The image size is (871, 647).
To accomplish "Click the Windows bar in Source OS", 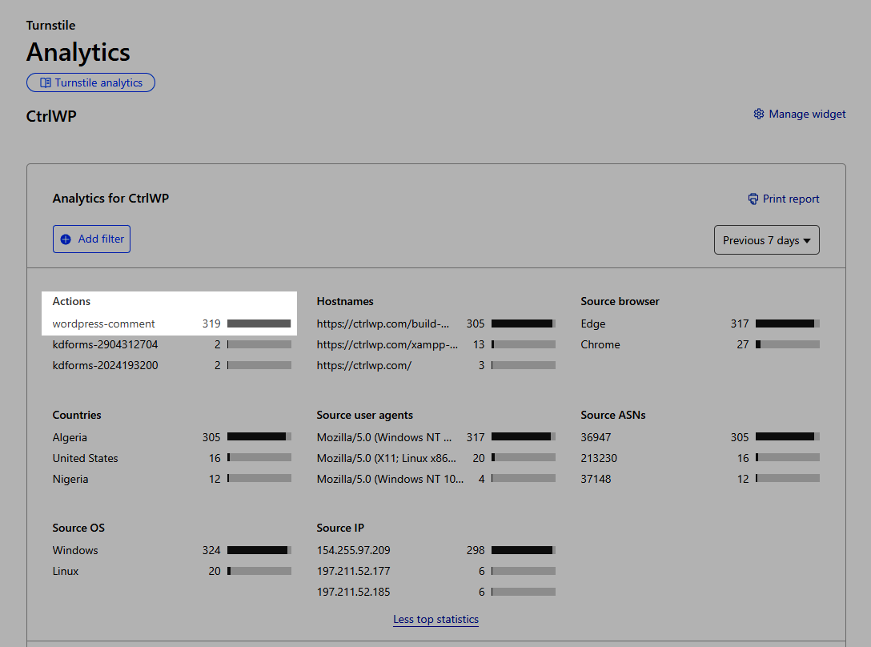I will (259, 550).
